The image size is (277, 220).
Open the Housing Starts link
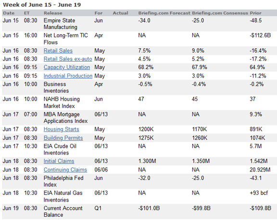click(x=61, y=129)
